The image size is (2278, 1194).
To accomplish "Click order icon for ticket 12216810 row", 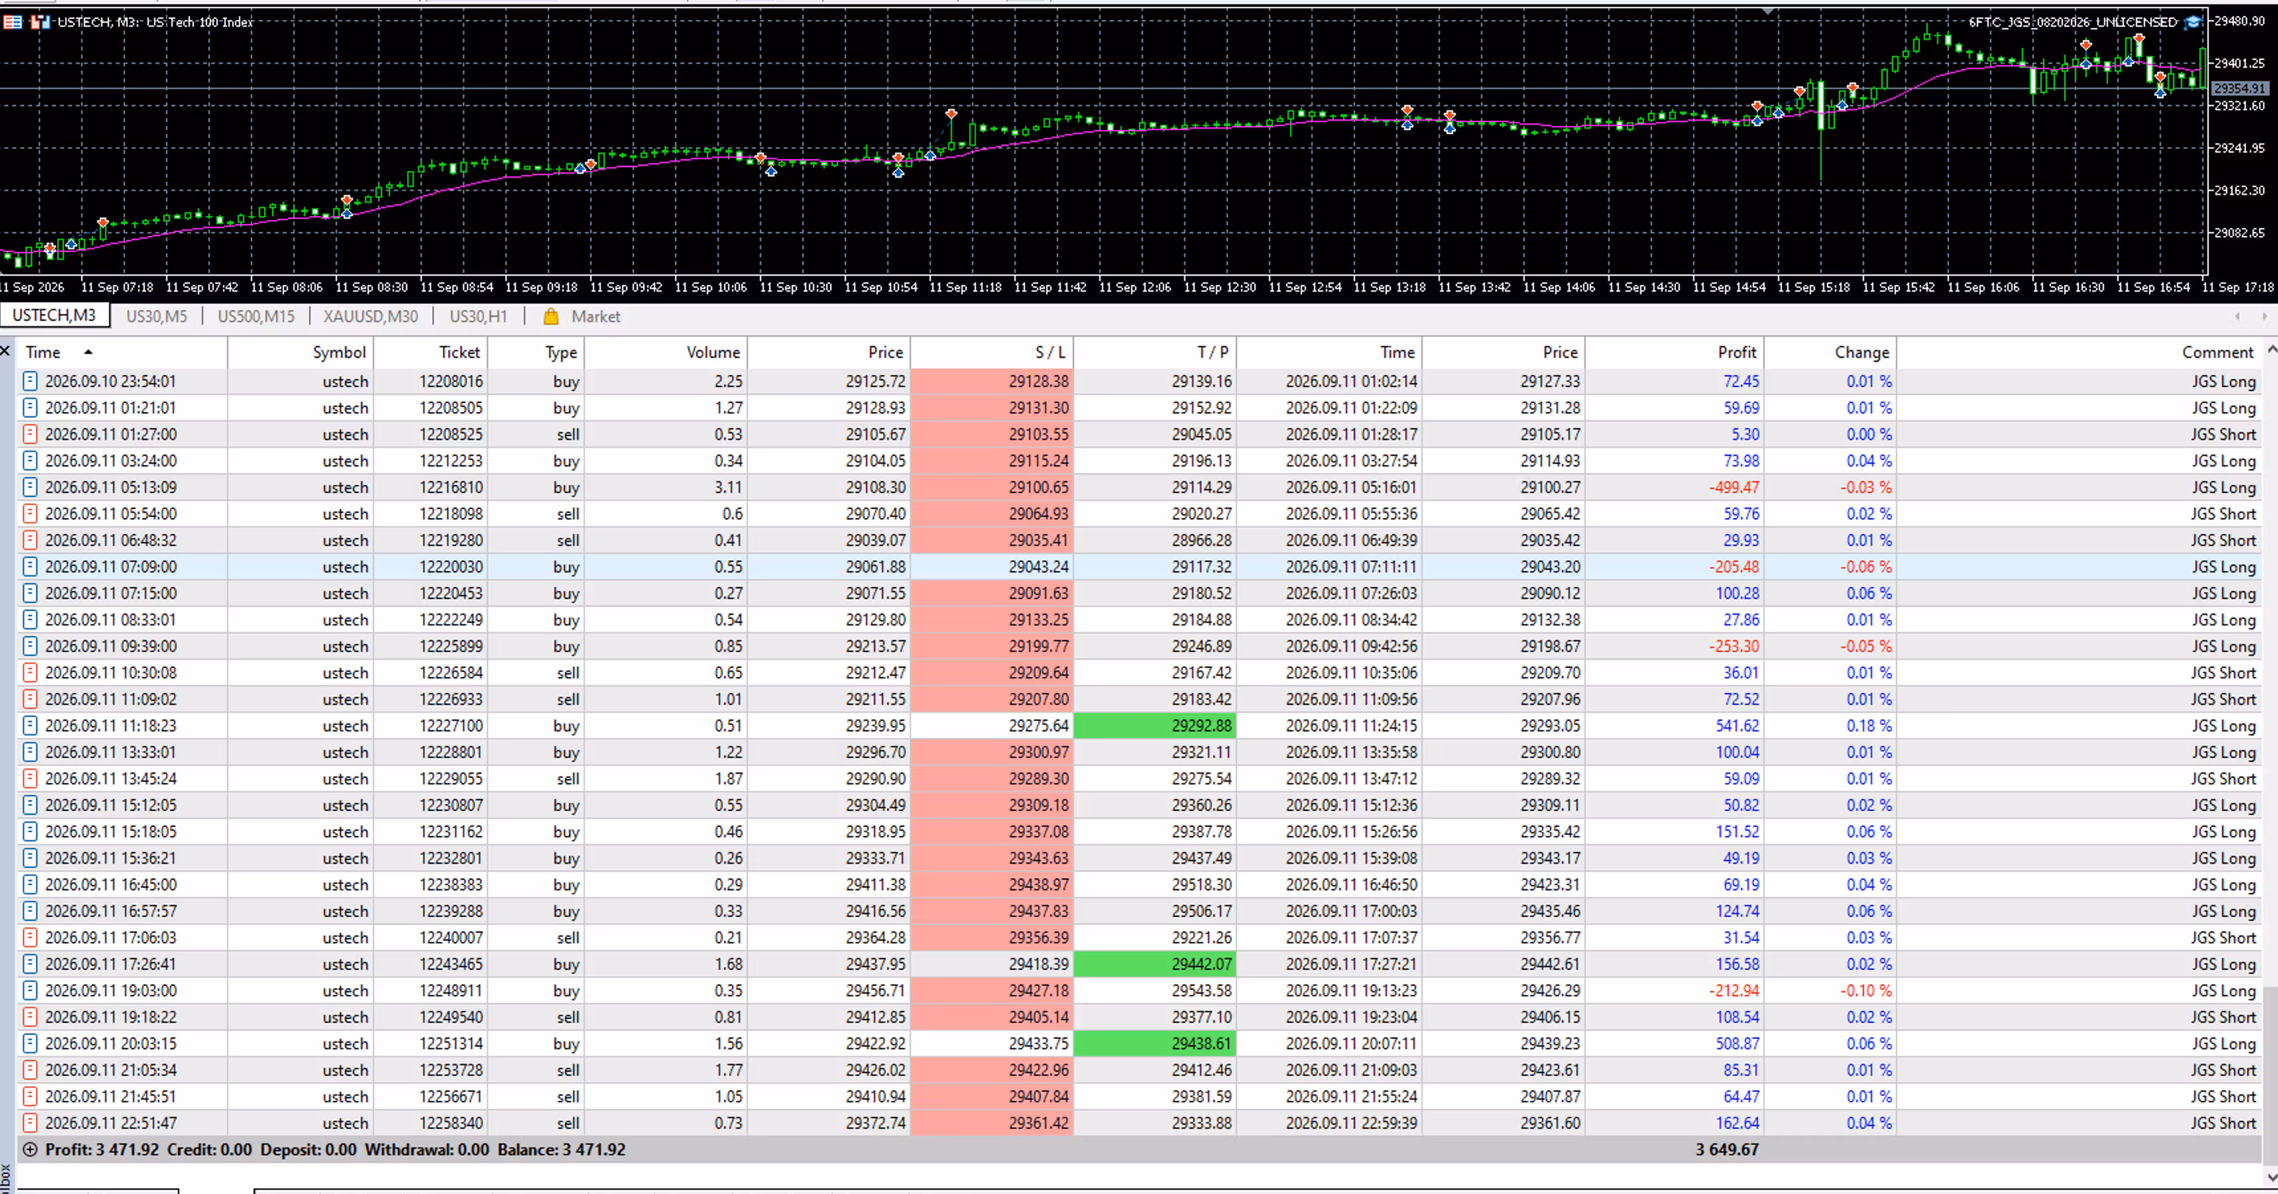I will click(30, 487).
